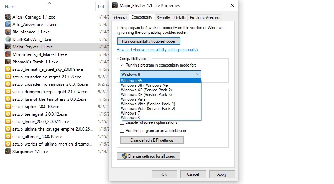Uncheck Run this program in compatibility mode
334x184 pixels.
[122, 65]
